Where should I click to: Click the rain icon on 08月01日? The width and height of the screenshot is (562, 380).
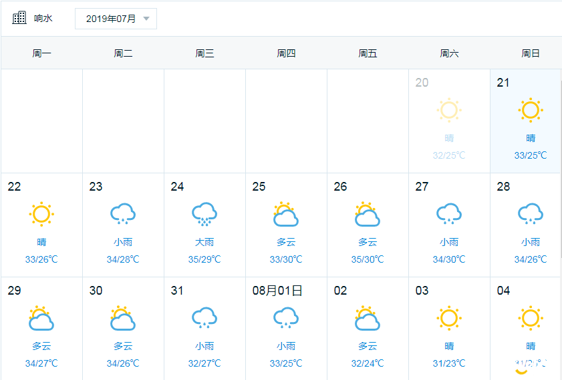coord(286,318)
